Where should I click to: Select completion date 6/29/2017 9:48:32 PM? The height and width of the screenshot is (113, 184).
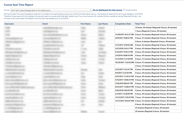124,38
